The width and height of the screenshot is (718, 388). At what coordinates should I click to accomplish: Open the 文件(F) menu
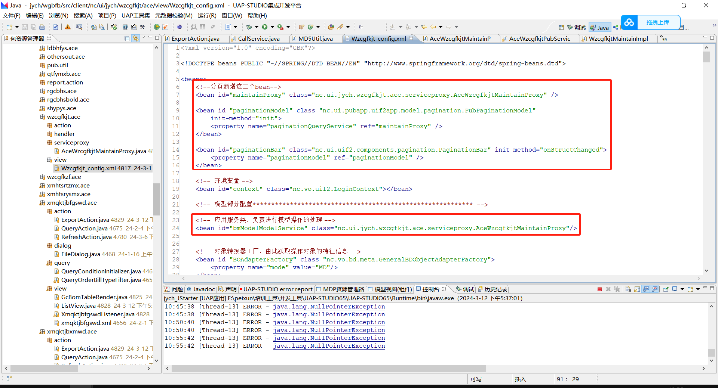[x=12, y=15]
